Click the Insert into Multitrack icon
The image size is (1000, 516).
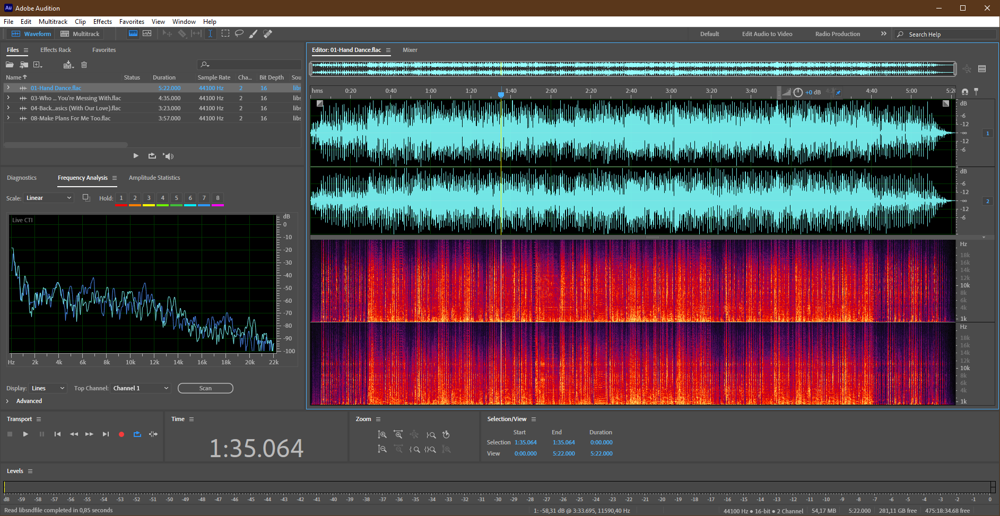tap(68, 65)
